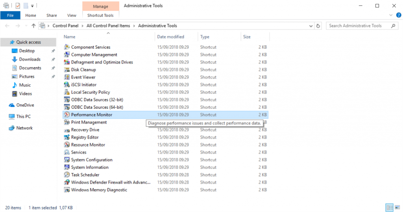The width and height of the screenshot is (403, 212).
Task: Click the Properties quick access toolbar icon
Action: click(x=18, y=5)
